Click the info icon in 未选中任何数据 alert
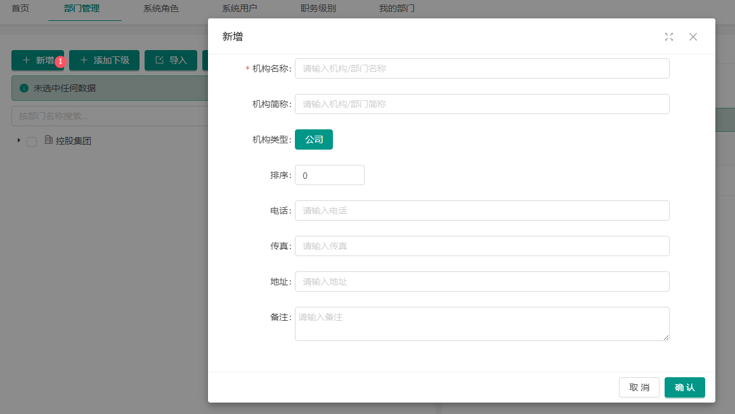The width and height of the screenshot is (735, 414). coord(24,88)
